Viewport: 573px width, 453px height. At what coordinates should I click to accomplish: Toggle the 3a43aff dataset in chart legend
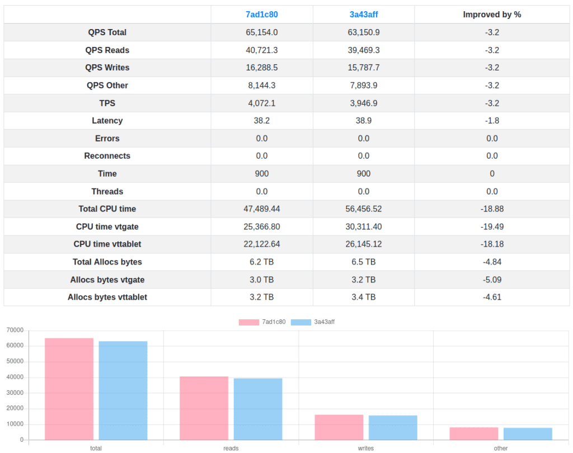pyautogui.click(x=313, y=322)
